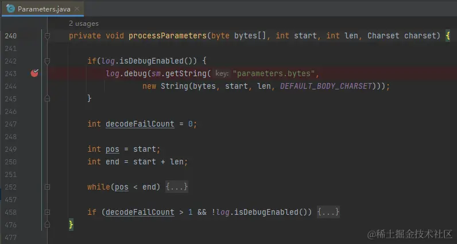This screenshot has width=457, height=244.
Task: Open the '2 usages' inlay hint
Action: tap(84, 23)
